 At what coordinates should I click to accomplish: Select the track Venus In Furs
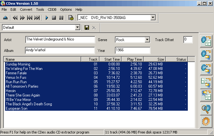coord(96,77)
